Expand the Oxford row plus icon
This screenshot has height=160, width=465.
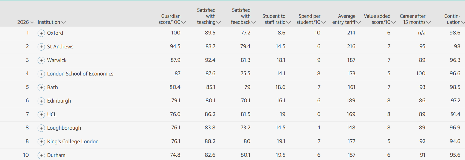pos(41,33)
